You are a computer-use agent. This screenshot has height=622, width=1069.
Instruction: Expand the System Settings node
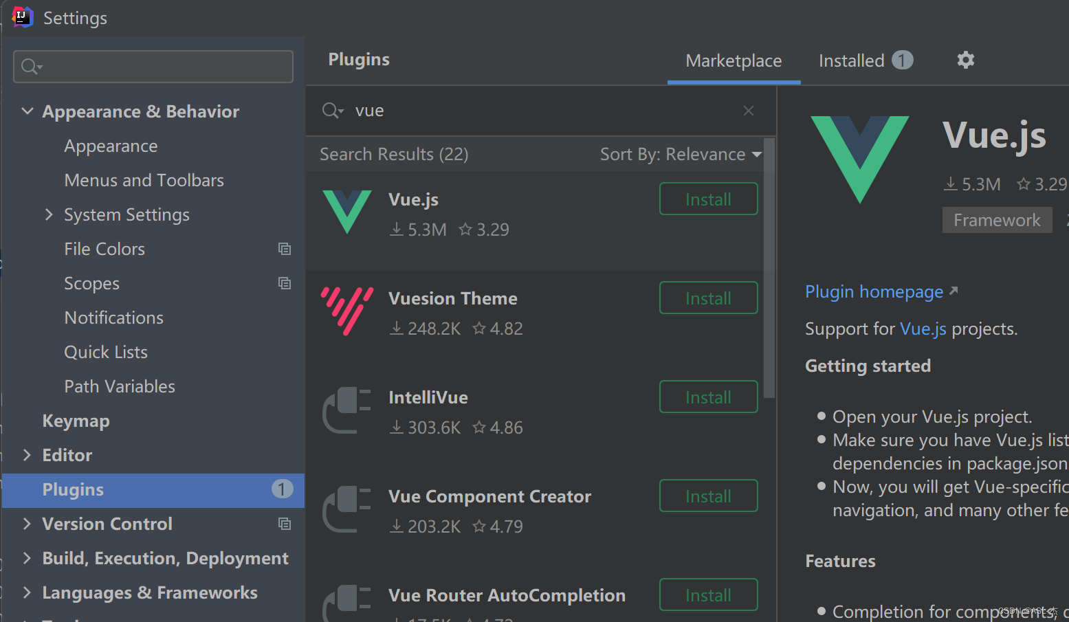click(x=49, y=214)
